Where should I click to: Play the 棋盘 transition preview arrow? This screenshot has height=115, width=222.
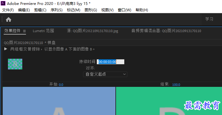pyautogui.click(x=6, y=49)
